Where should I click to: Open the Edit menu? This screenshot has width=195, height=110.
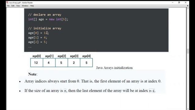(x=13, y=6)
